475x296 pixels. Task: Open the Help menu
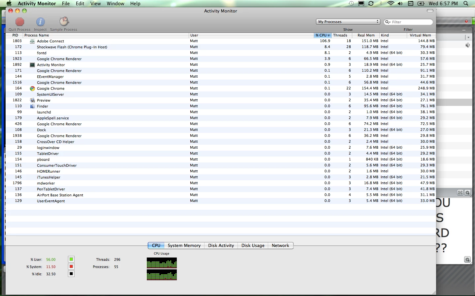(135, 3)
